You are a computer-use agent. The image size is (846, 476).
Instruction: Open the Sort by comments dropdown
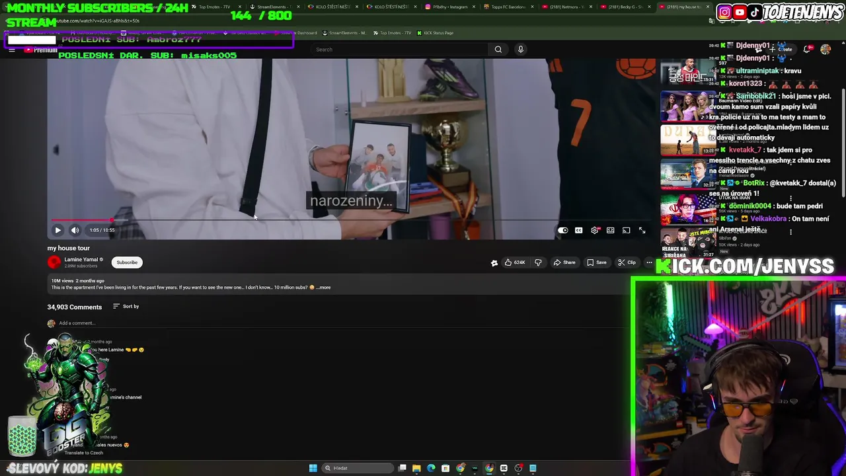[126, 306]
